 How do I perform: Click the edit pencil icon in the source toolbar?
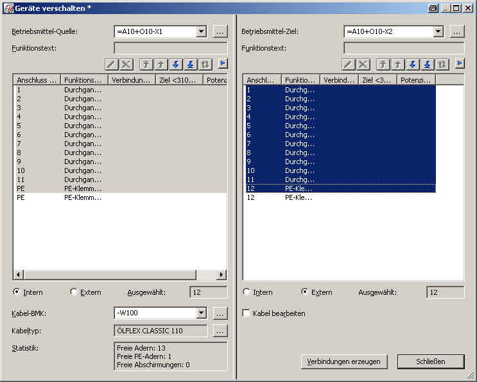[111, 64]
